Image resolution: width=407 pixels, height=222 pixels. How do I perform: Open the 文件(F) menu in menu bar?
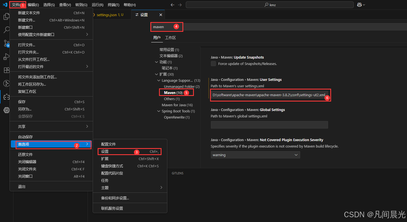pyautogui.click(x=18, y=5)
